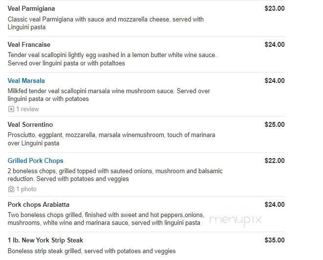Viewport: 323px width, 260px height.
Task: Click the star review icon under Veal Marsala
Action: tap(11, 109)
